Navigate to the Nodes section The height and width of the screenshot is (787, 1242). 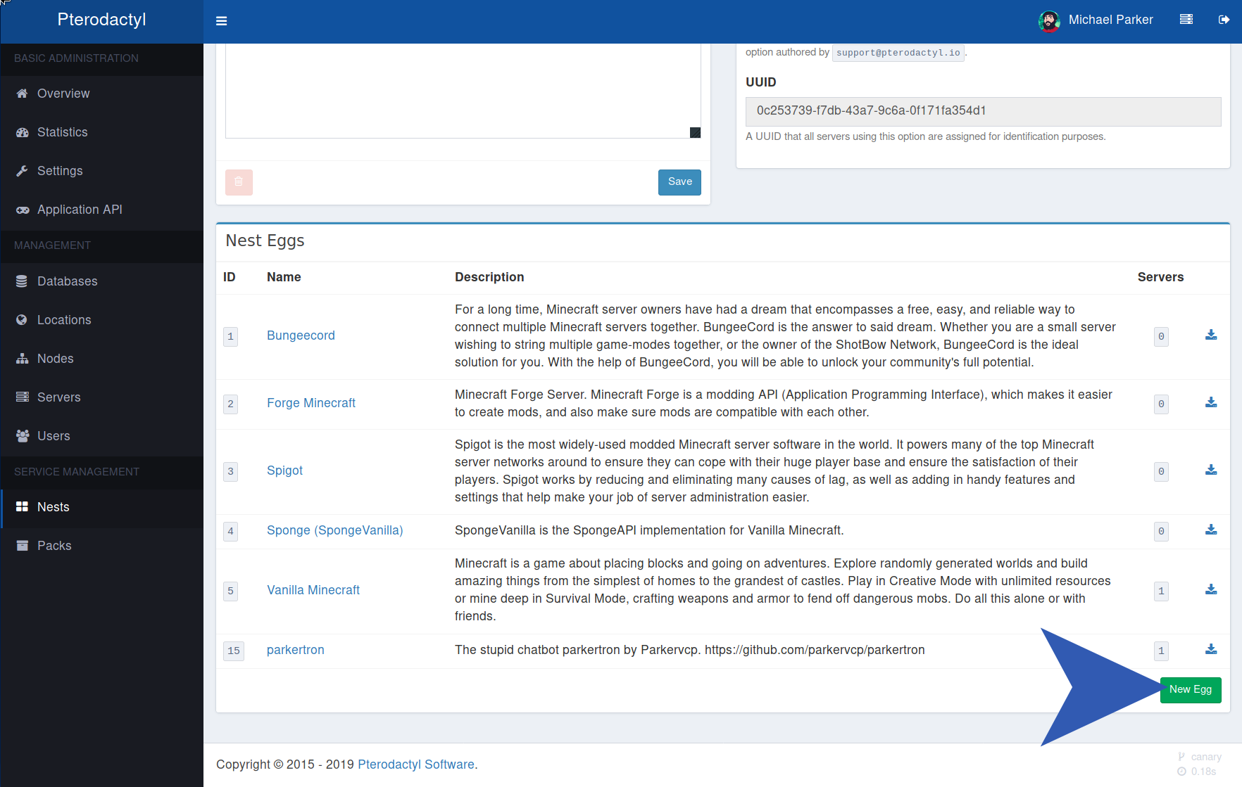(55, 359)
